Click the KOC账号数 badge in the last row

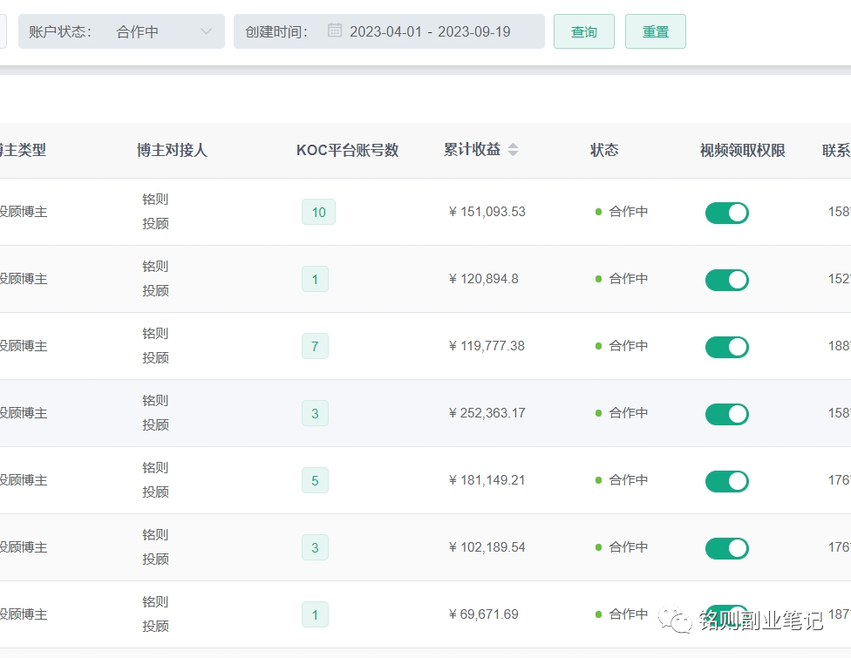pyautogui.click(x=315, y=614)
